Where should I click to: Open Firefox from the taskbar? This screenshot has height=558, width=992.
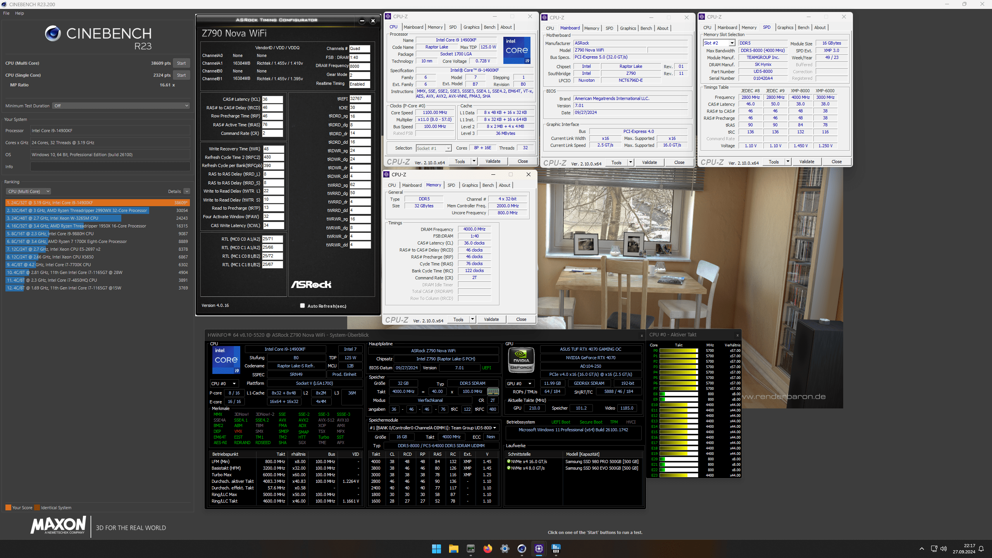coord(487,549)
